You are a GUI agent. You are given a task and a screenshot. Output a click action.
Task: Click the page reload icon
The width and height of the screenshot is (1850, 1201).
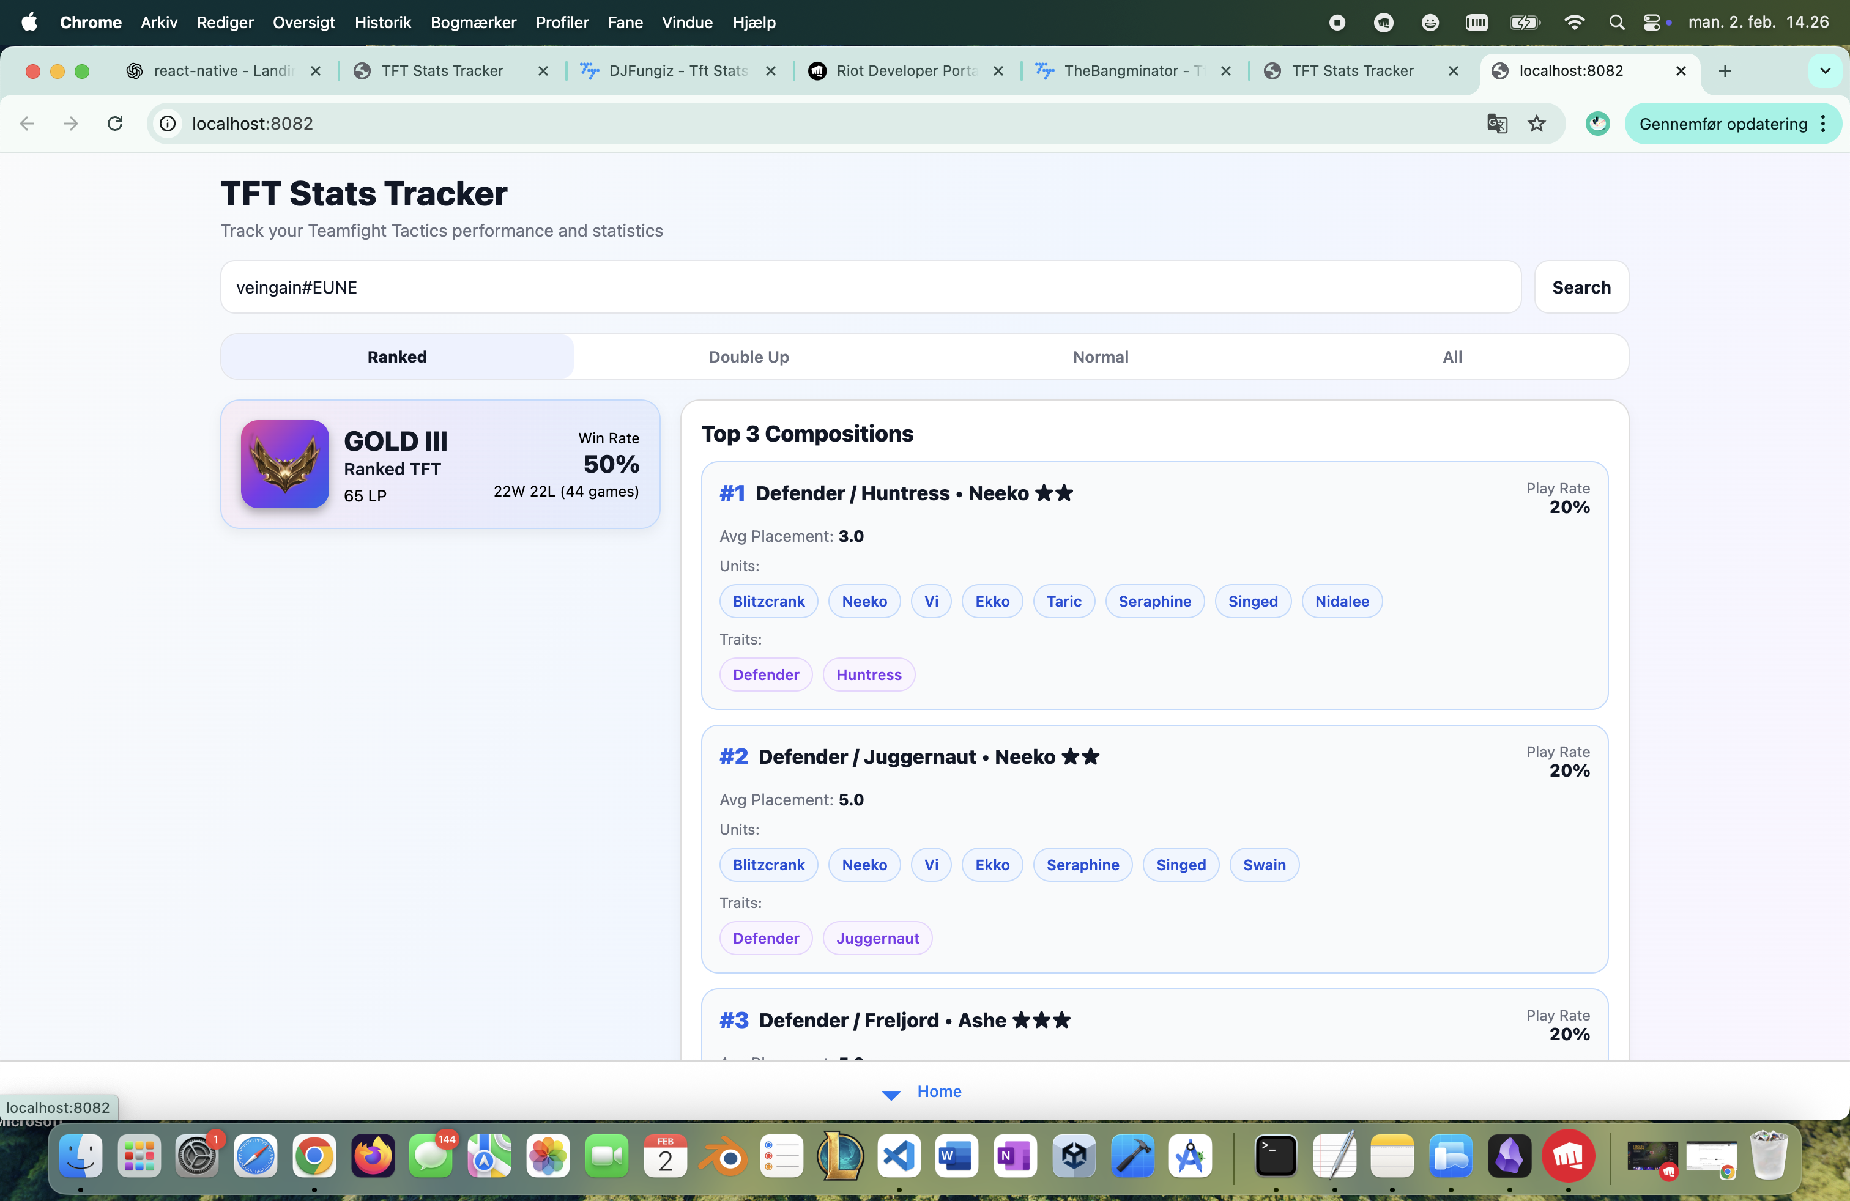pos(115,124)
